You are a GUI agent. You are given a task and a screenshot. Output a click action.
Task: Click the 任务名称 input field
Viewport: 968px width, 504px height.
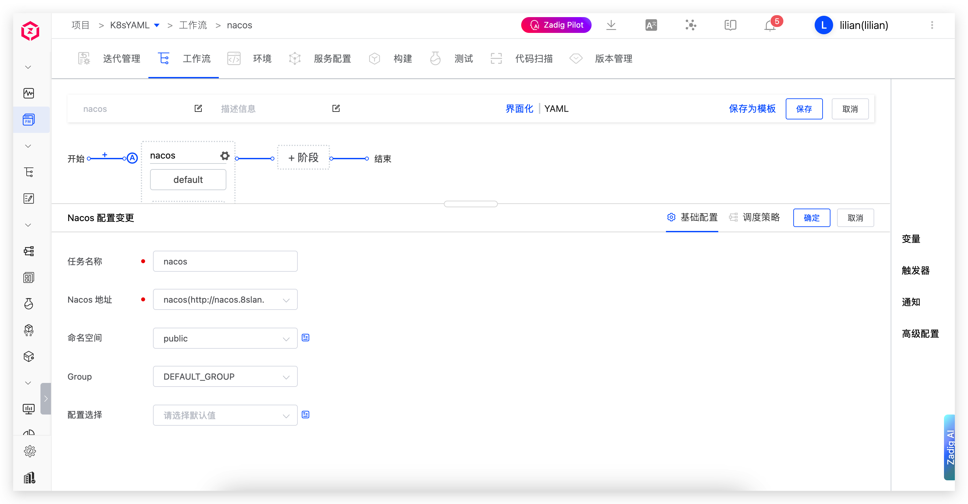[x=225, y=261]
